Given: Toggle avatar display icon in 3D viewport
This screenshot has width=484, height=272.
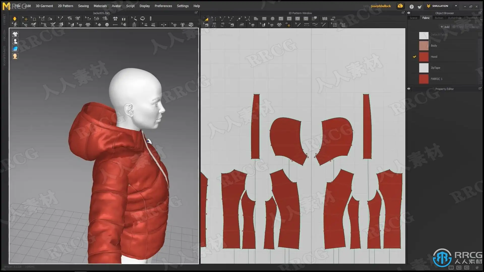Looking at the screenshot, I should click(x=15, y=42).
